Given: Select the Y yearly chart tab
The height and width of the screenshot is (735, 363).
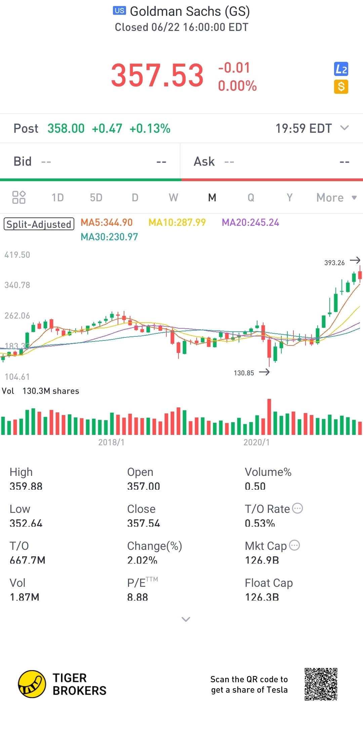Looking at the screenshot, I should [290, 198].
